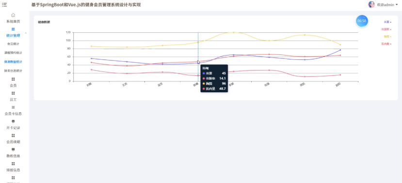This screenshot has height=183, width=402.
Task: Open the 排班信息 sidebar label
Action: [x=13, y=170]
